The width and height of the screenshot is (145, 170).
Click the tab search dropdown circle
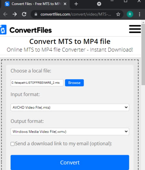coord(99,4)
